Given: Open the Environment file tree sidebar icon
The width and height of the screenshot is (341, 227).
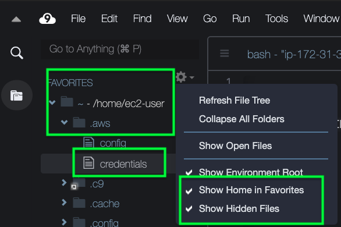Looking at the screenshot, I should (x=16, y=95).
